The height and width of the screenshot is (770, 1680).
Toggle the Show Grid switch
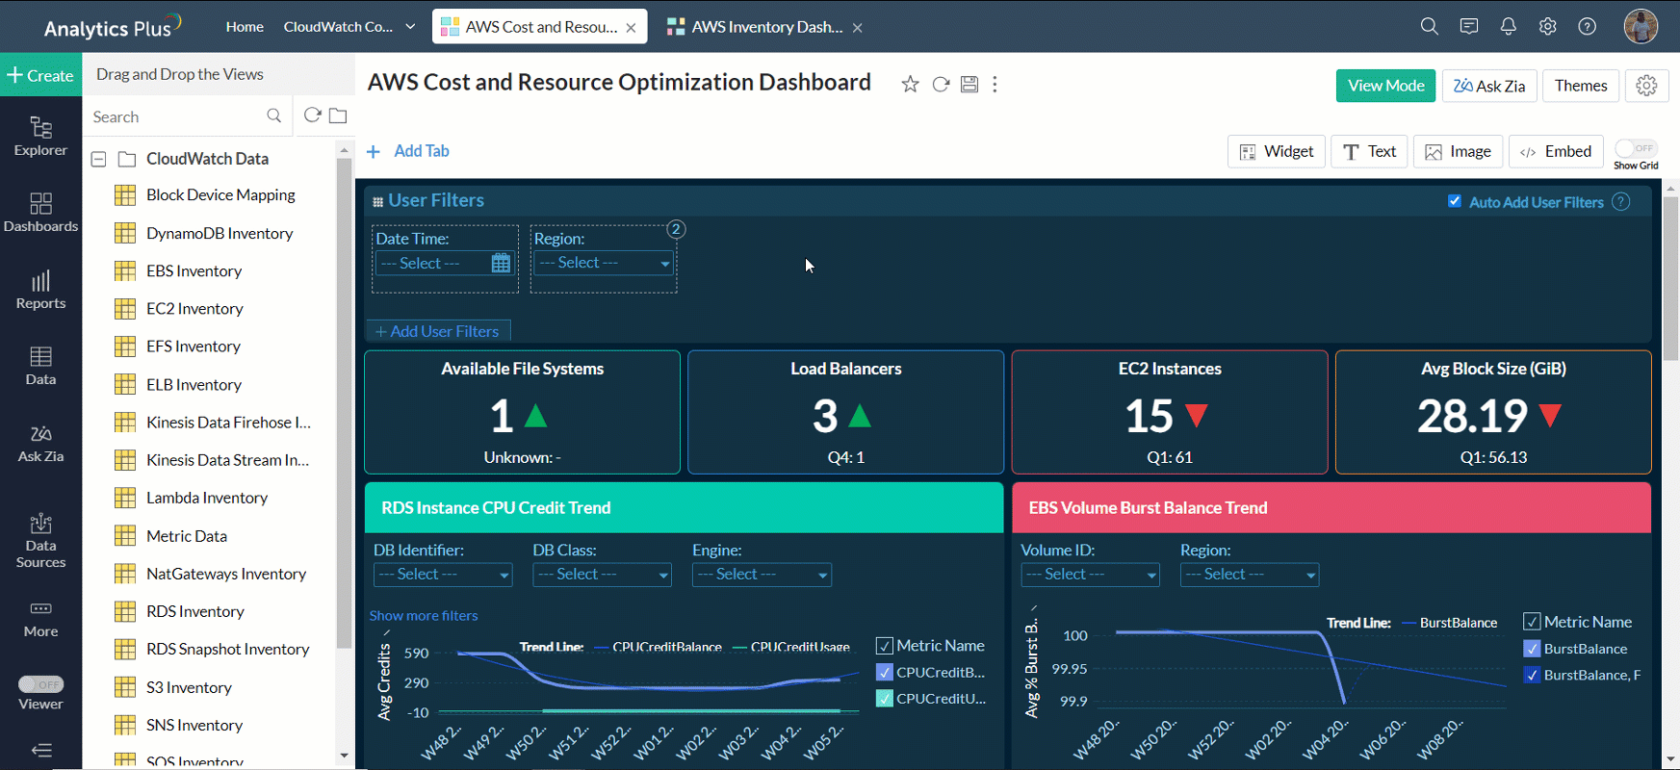point(1636,148)
